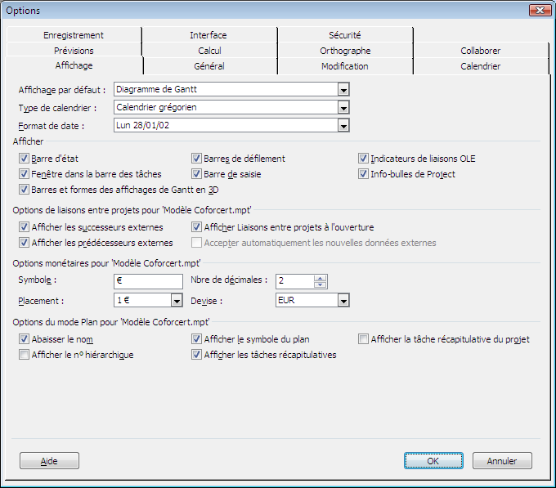The height and width of the screenshot is (488, 556).
Task: Click the OK button
Action: tap(433, 461)
